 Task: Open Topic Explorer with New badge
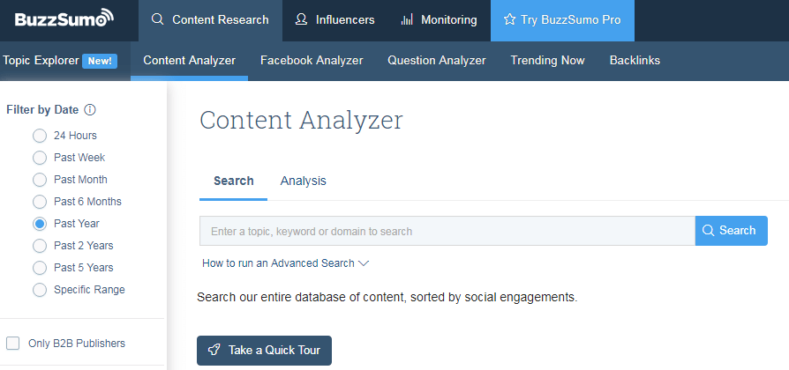[x=60, y=61]
